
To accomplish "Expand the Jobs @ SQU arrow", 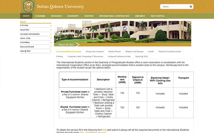I will point(51,51).
